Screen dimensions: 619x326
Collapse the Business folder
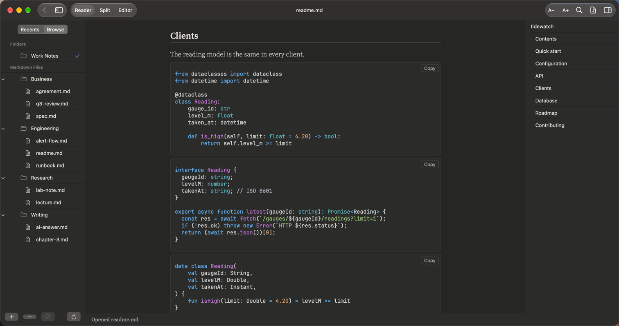(3, 79)
